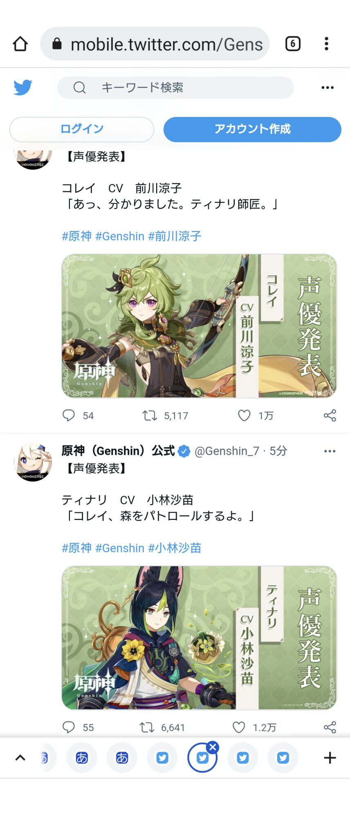Open the browser three-dot overflow menu

326,44
